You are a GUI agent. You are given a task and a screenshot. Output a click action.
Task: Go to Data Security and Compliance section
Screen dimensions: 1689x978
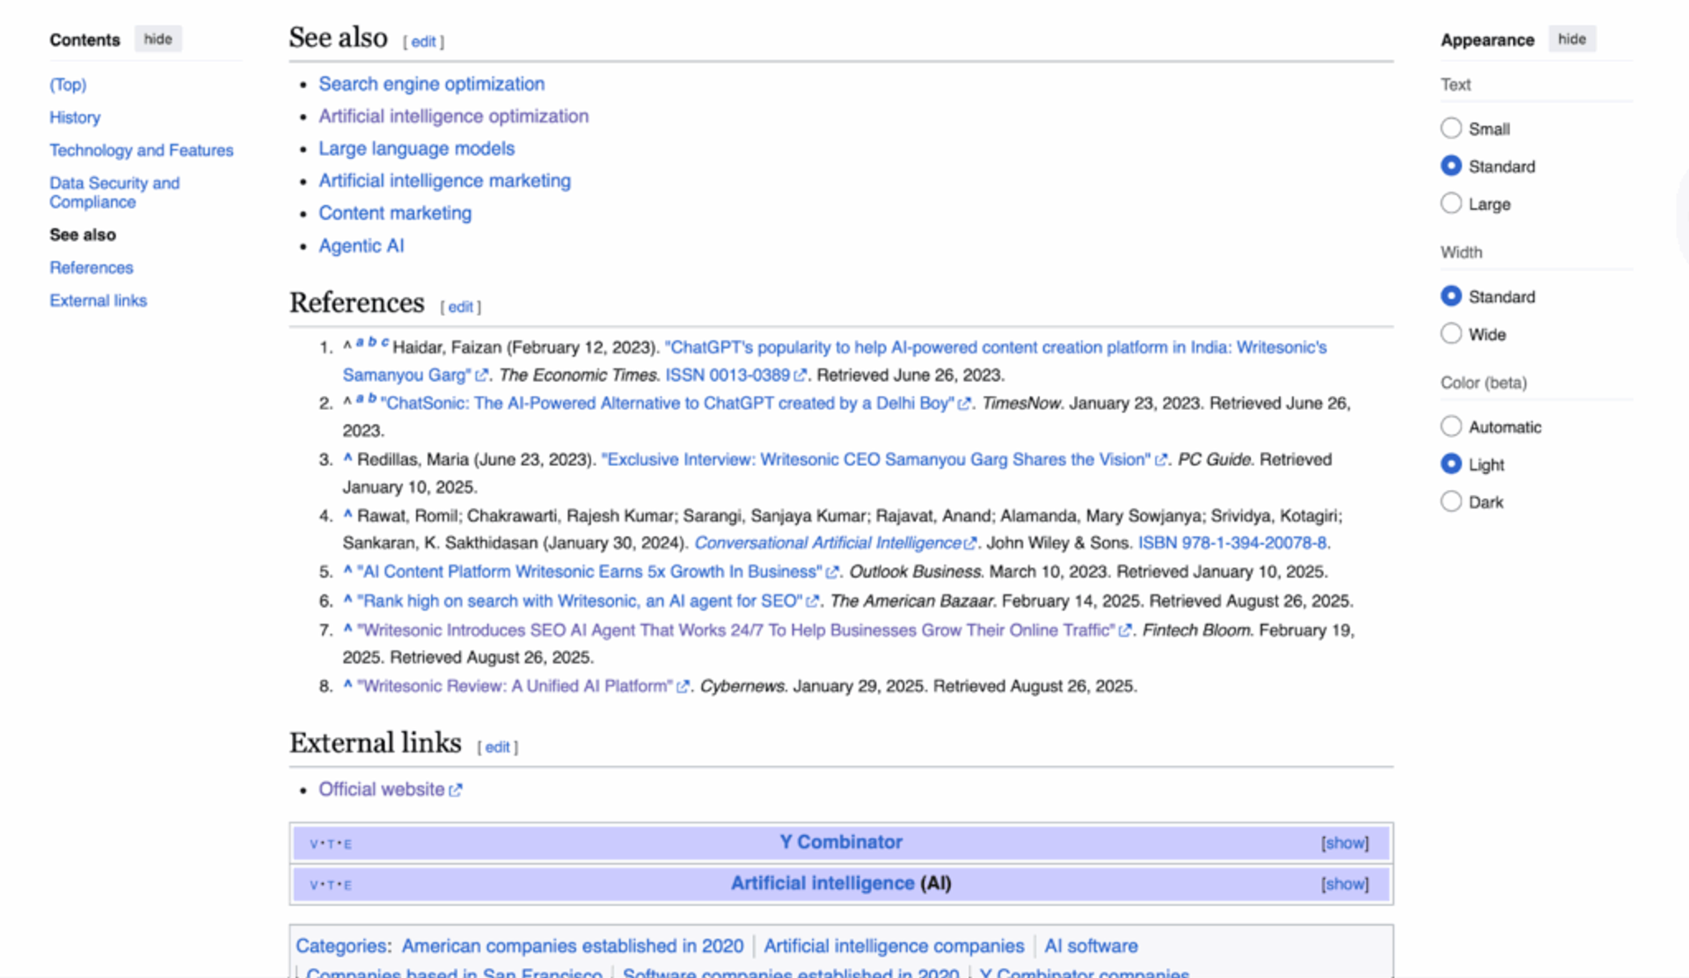114,193
